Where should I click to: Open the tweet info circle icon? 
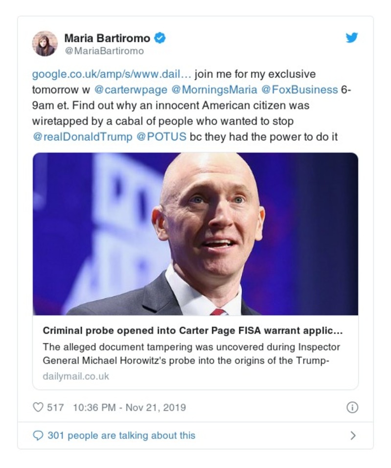pyautogui.click(x=352, y=407)
